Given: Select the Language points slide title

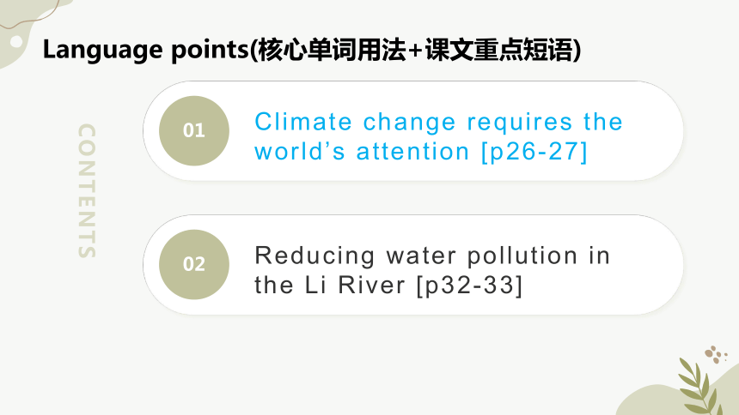Looking at the screenshot, I should (x=312, y=50).
